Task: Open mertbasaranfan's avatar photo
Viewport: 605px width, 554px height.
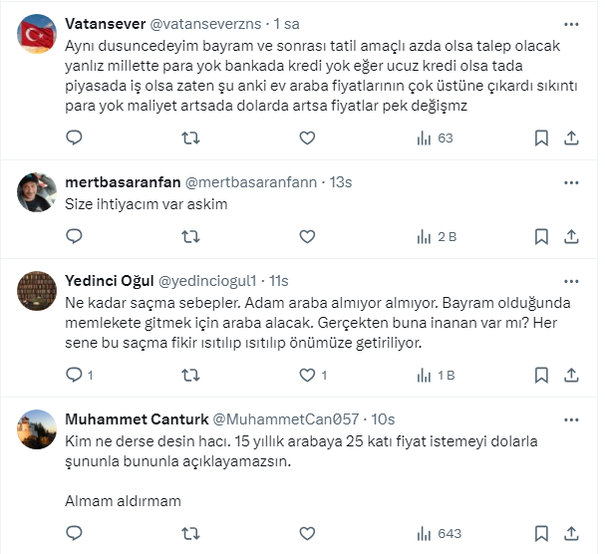Action: pyautogui.click(x=38, y=193)
